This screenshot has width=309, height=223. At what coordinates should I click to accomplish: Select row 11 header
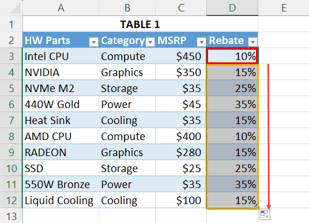coord(11,184)
